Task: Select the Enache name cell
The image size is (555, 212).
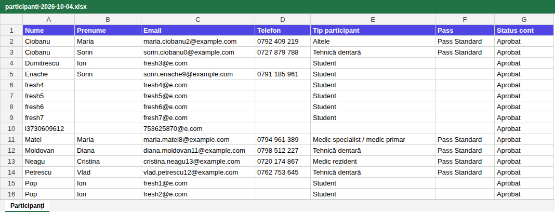Action: (x=48, y=74)
